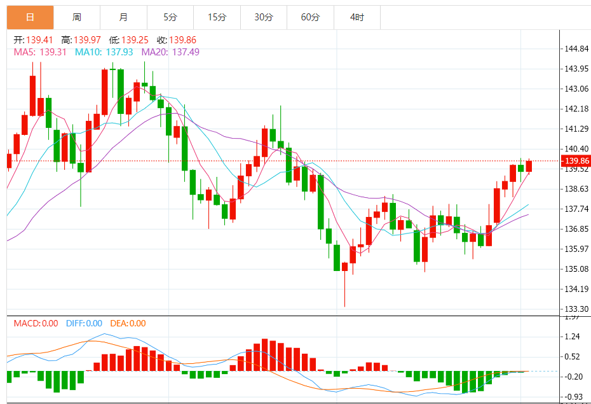Click the 135.97 price axis label
591x404 pixels.
576,249
